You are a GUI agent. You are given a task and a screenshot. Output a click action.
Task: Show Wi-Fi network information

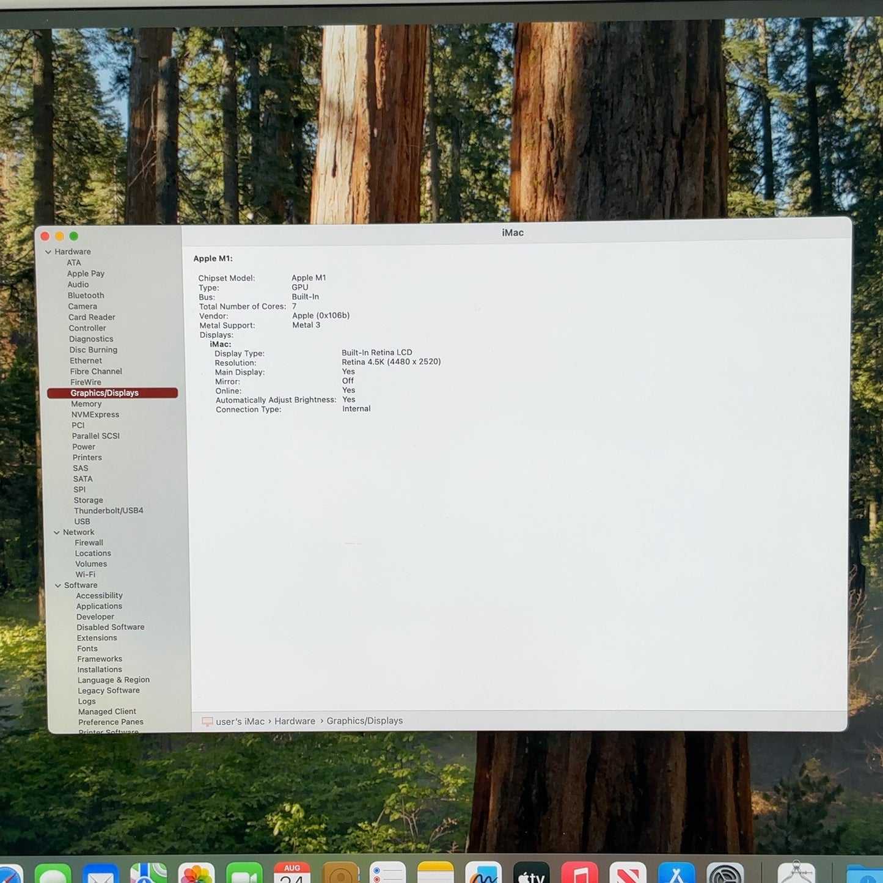[x=86, y=575]
